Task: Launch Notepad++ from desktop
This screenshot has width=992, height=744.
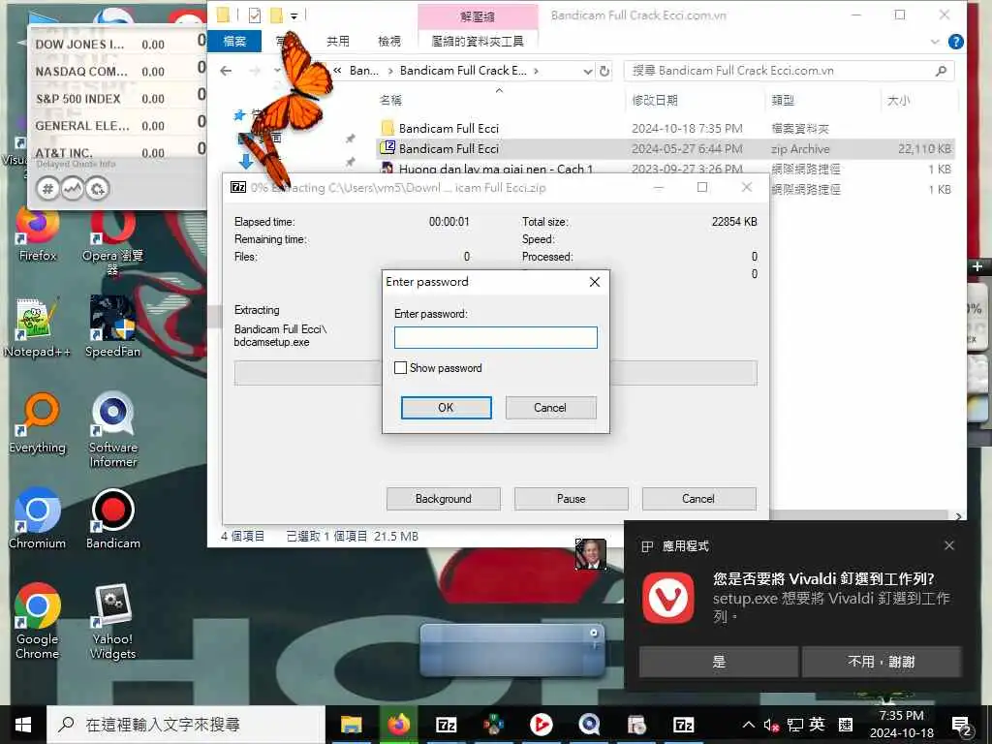Action: (x=37, y=327)
